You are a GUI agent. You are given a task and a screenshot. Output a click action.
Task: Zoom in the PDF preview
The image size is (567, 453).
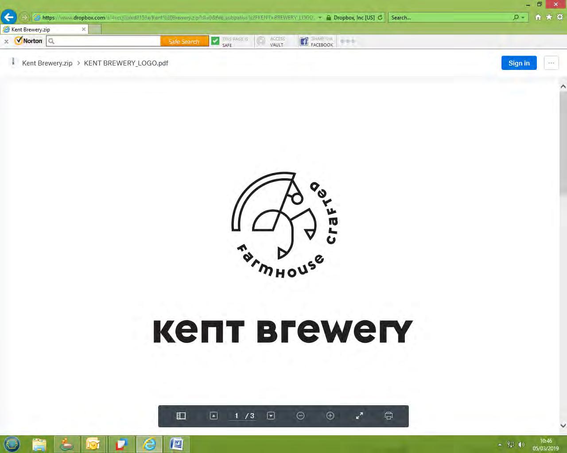click(x=330, y=416)
